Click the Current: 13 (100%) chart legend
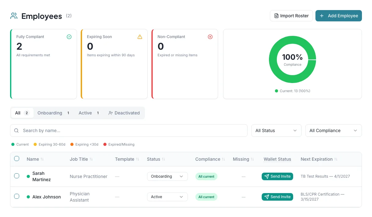 point(293,91)
